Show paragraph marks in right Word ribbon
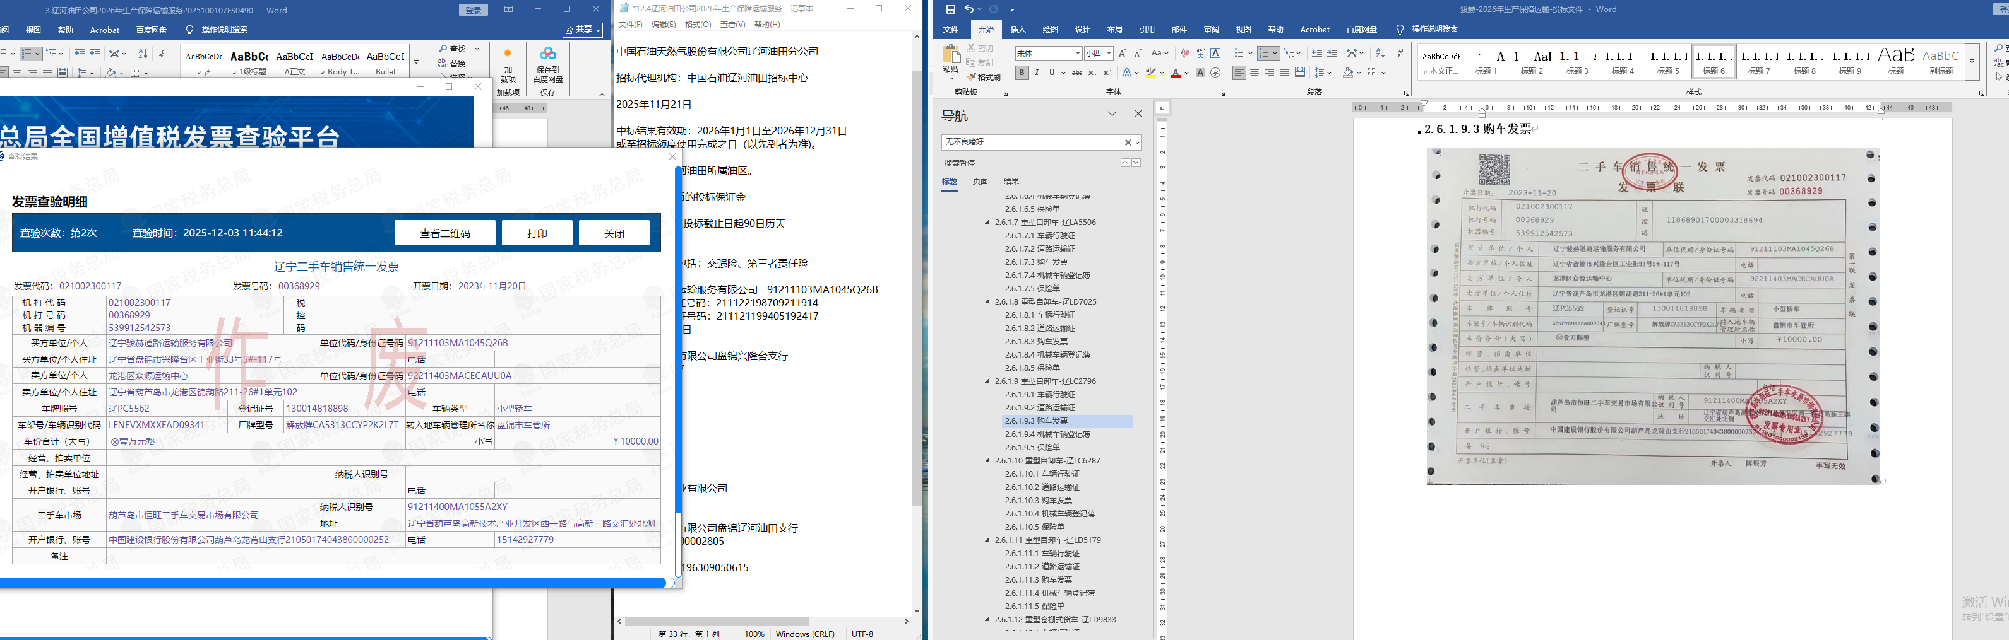This screenshot has width=2009, height=640. click(x=1400, y=53)
